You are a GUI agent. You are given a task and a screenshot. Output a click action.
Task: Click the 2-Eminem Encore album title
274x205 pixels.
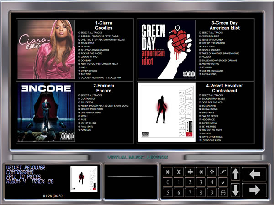pyautogui.click(x=104, y=88)
